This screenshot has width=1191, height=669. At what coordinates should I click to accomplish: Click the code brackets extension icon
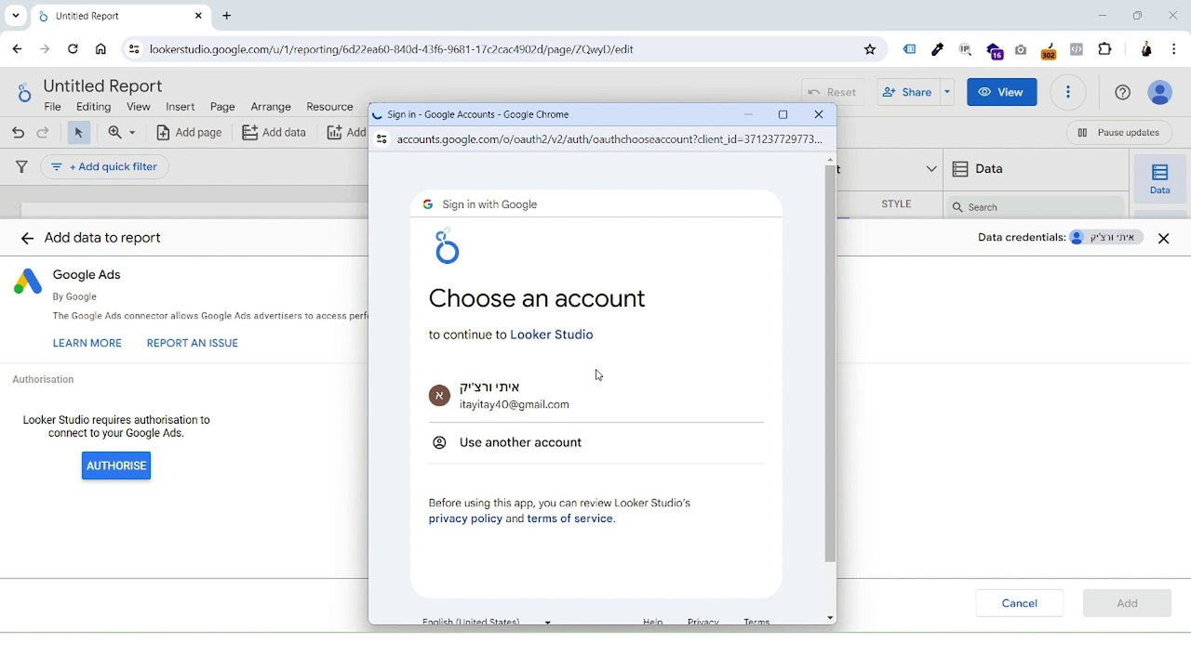(1077, 49)
